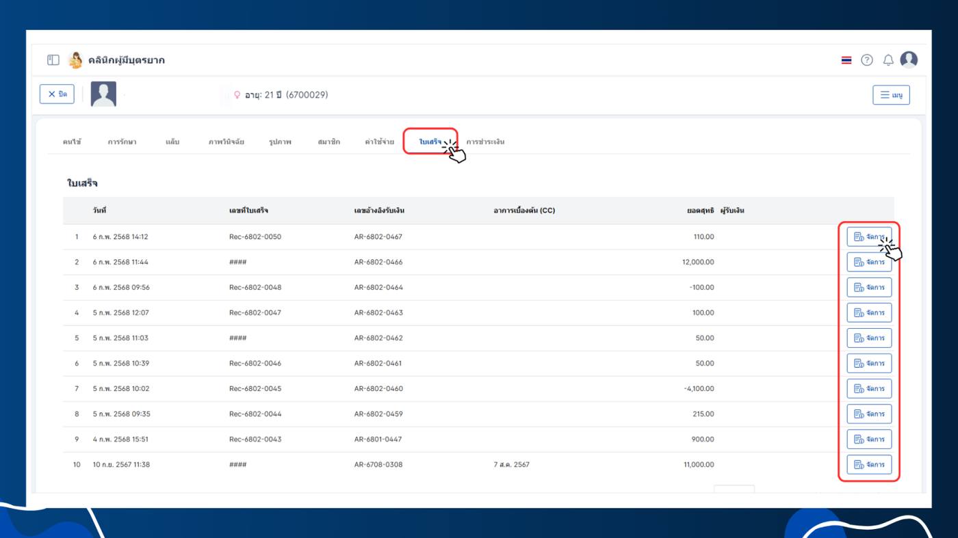Close the patient record with ปิด button
Viewport: 958px width, 538px height.
click(57, 94)
